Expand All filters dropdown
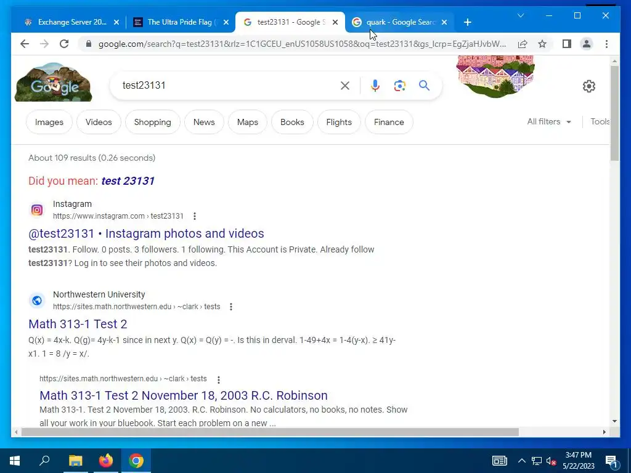 (x=549, y=121)
